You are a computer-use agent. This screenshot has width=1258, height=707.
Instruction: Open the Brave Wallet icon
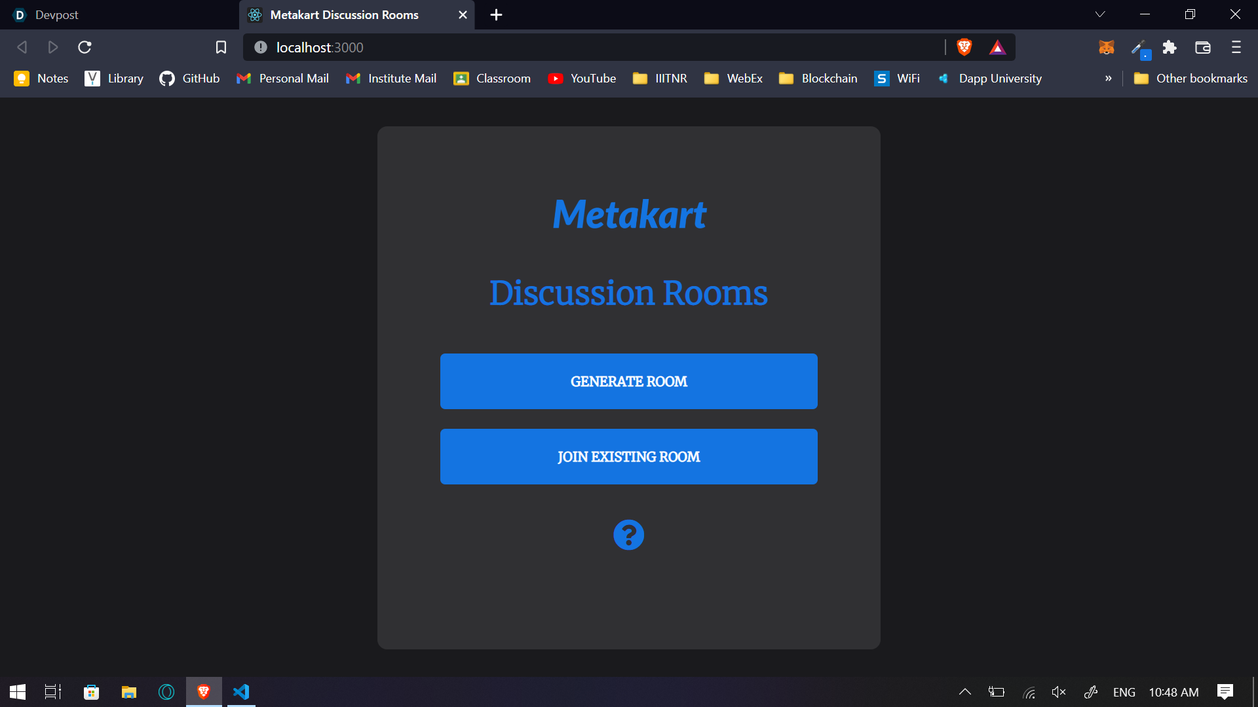point(1202,47)
